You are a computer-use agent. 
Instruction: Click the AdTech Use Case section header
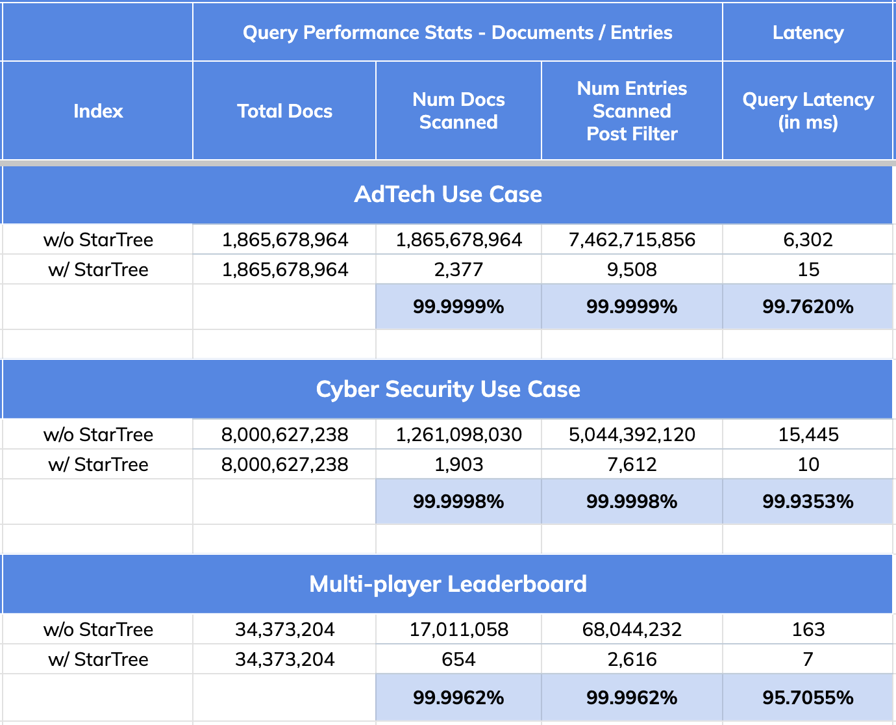(448, 194)
